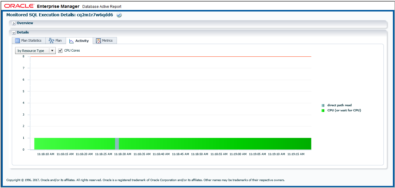Click the Plan Statistics tab icon
This screenshot has width=395, height=188.
click(x=18, y=41)
